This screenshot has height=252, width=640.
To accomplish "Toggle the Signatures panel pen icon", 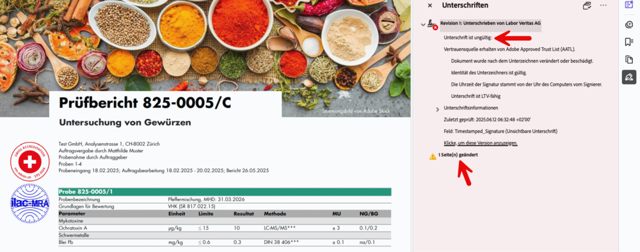I will click(628, 77).
